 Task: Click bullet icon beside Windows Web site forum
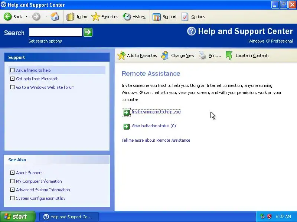point(12,87)
